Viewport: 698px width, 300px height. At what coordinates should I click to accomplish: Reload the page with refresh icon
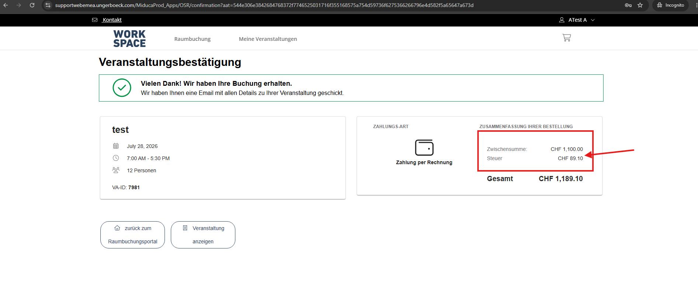32,5
